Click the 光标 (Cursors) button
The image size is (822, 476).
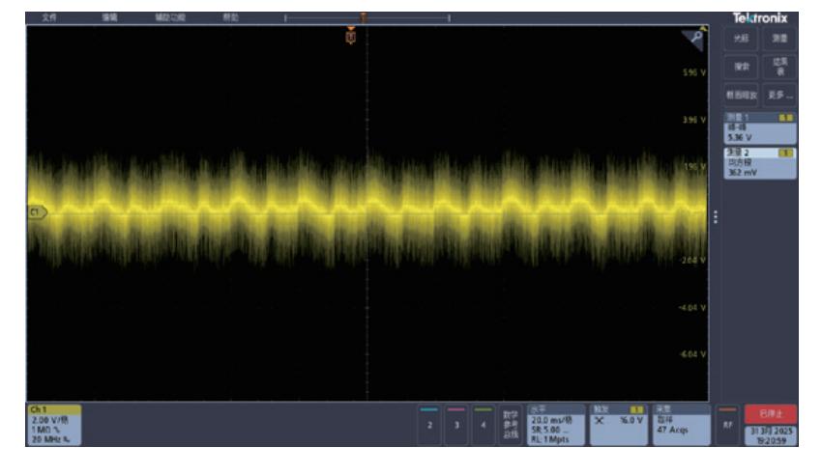coord(743,36)
